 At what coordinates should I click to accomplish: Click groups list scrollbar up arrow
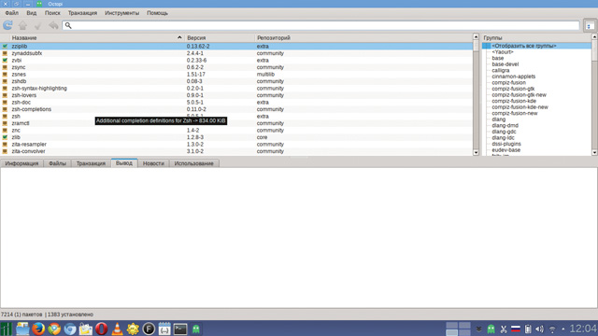(x=594, y=36)
